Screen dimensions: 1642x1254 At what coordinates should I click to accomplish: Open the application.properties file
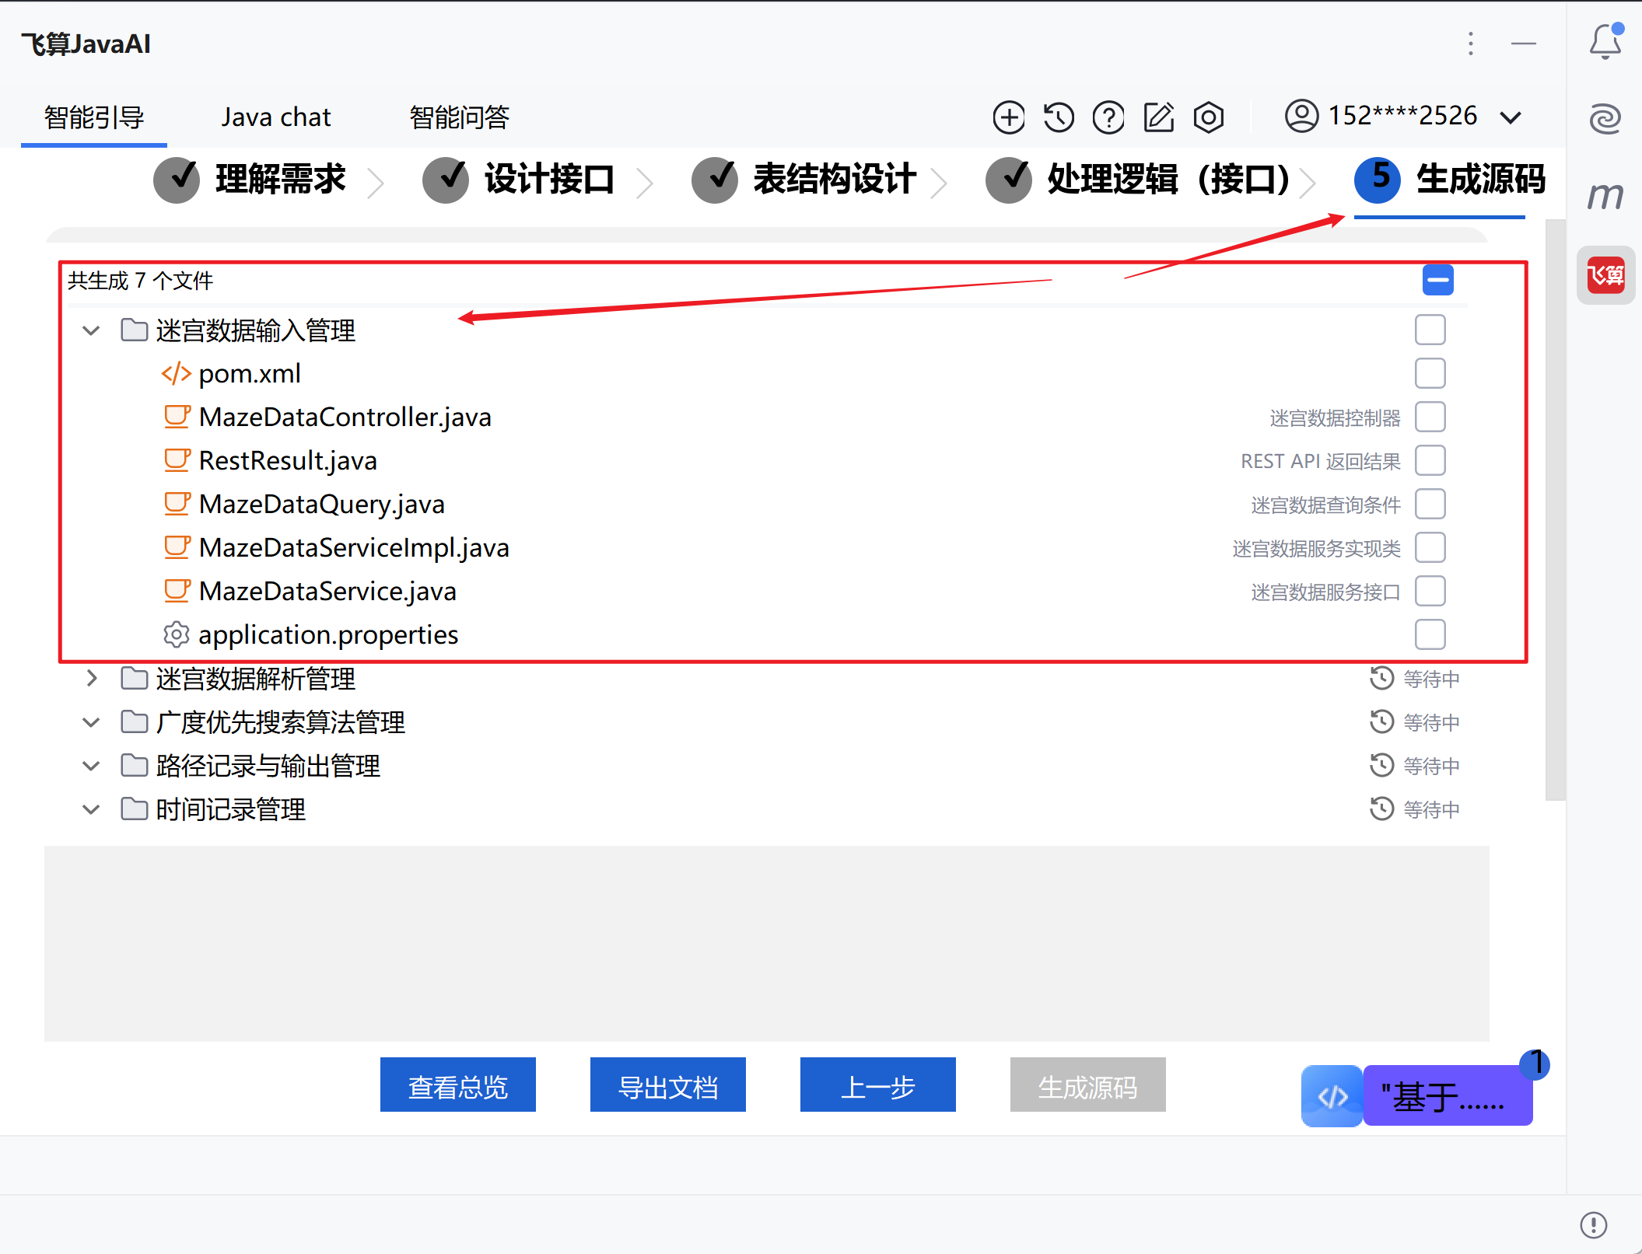point(327,634)
